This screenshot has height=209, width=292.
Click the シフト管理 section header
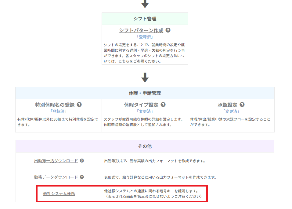coord(145,19)
